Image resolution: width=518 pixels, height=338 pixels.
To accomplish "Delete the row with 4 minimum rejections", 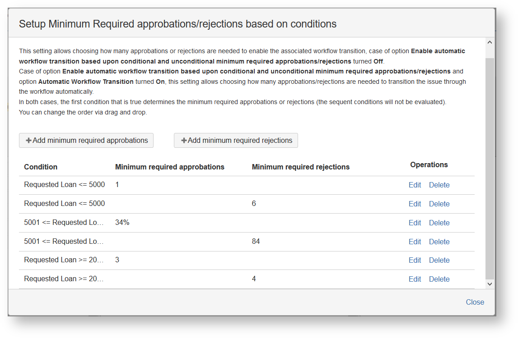I will point(439,279).
